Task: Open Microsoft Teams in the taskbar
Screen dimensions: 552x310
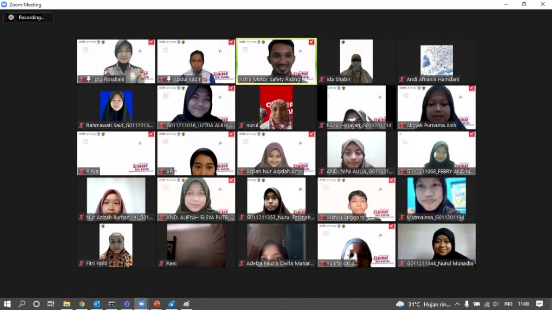Action: [126, 304]
